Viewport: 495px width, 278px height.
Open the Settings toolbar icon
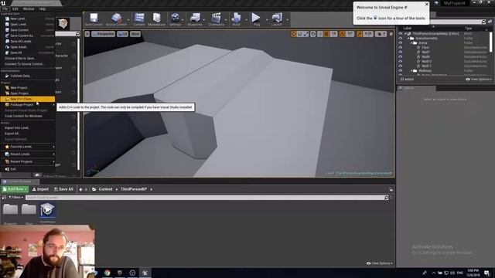pyautogui.click(x=175, y=19)
